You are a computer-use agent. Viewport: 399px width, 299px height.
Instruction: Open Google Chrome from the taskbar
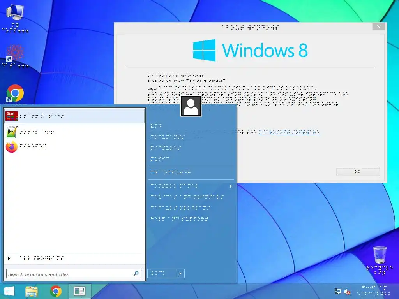tap(56, 291)
